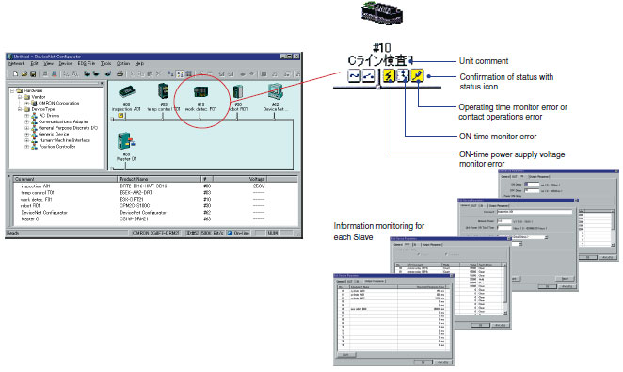Click the yellow wrench operating time error icon
This screenshot has height=372, width=623.
coord(417,76)
